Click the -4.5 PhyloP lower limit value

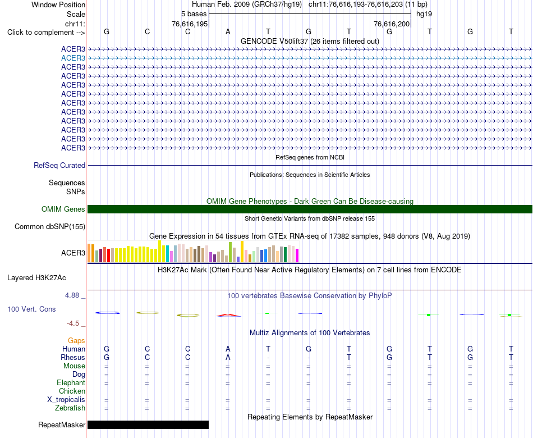[73, 323]
